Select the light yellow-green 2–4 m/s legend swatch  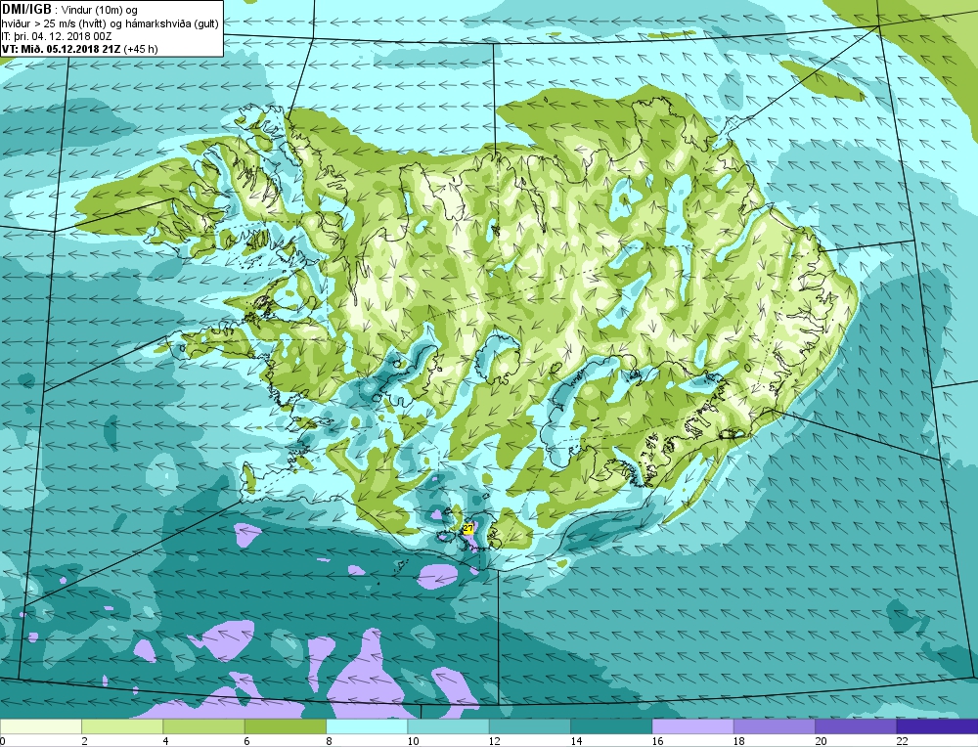pos(122,726)
